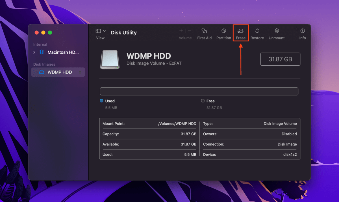Click the Used row label in table
Viewport: 339px width, 202px height.
click(x=108, y=154)
